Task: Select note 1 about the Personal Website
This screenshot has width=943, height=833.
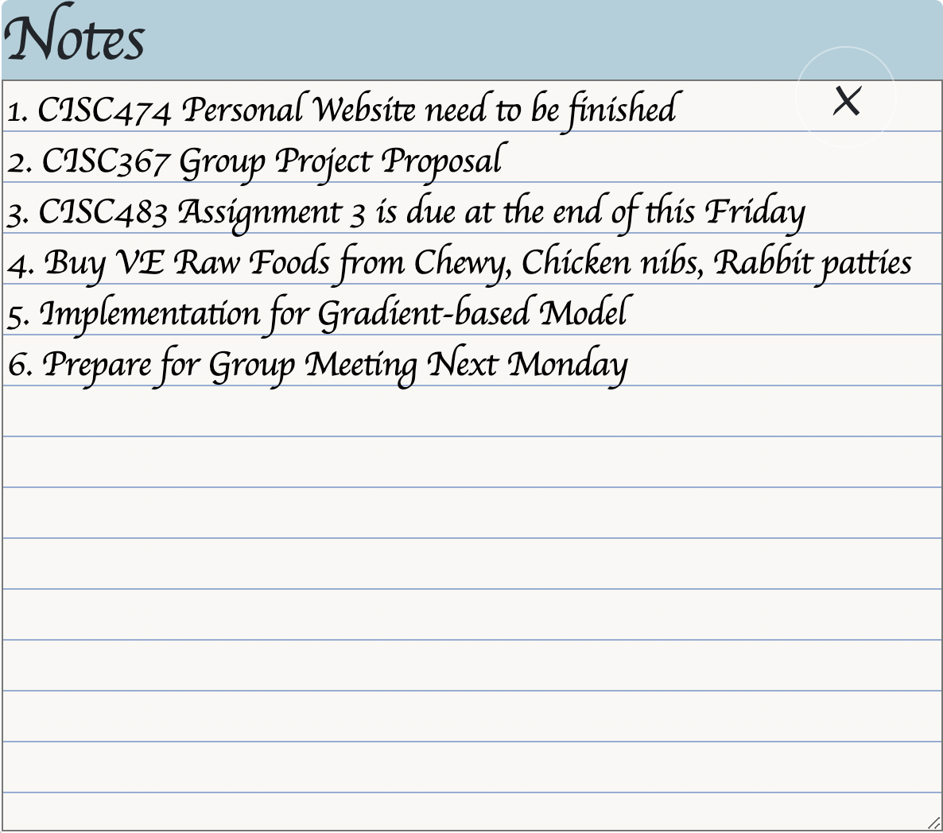Action: [x=342, y=109]
